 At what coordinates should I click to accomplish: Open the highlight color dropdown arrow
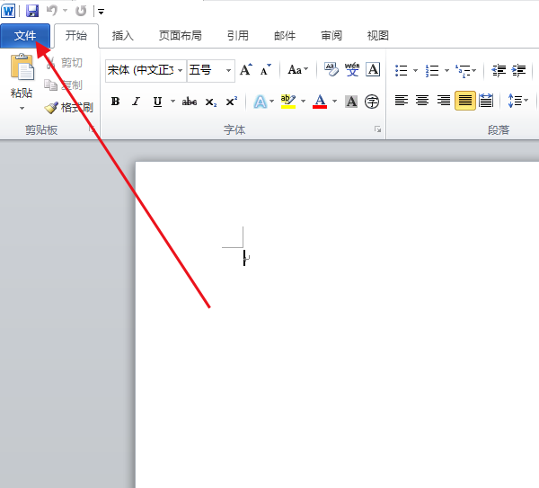[x=304, y=102]
